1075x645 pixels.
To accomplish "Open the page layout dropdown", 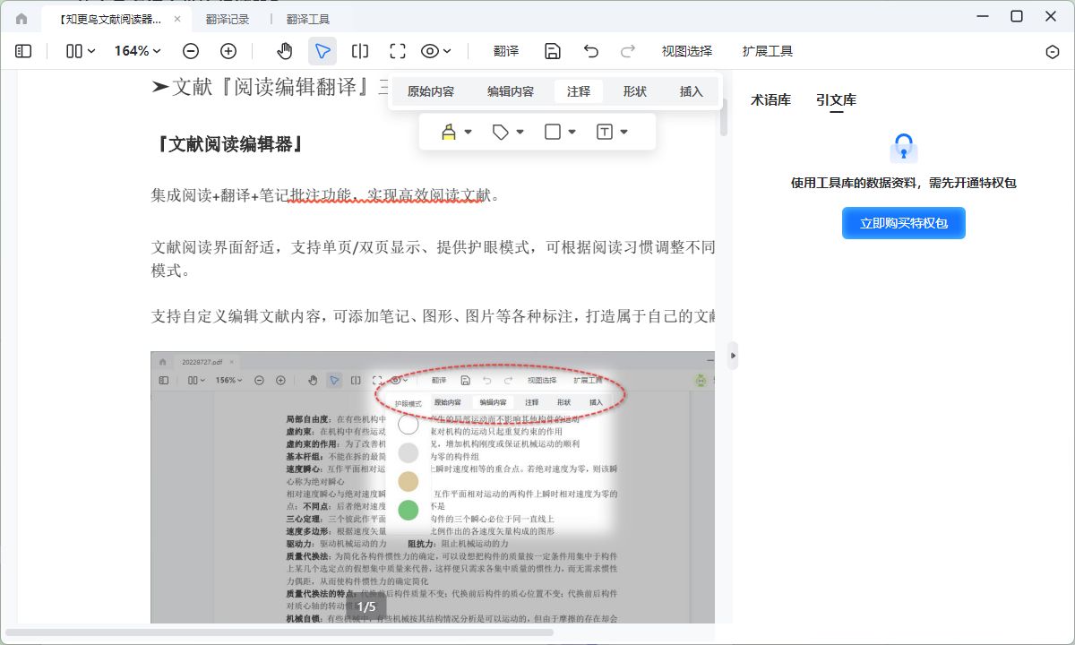I will (x=81, y=52).
